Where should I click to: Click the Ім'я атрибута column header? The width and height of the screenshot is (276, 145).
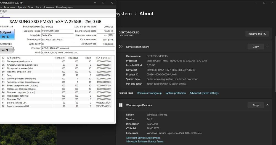(x=30, y=58)
